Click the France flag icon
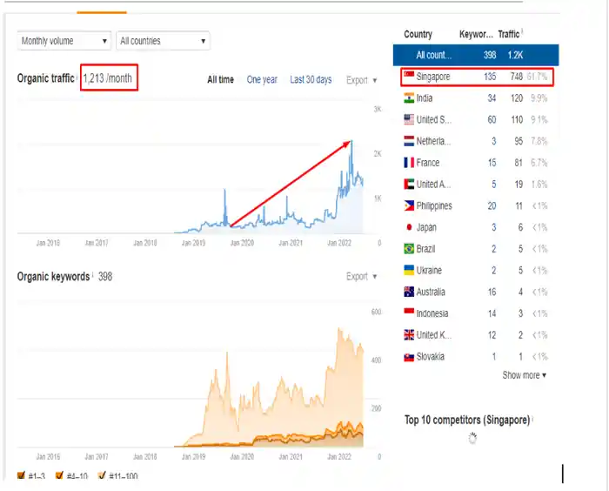609x491 pixels. point(409,163)
